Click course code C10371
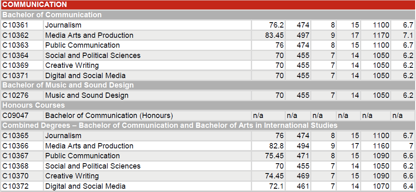 (16, 76)
